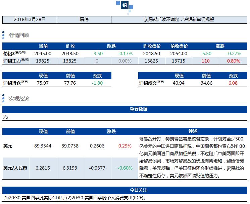Click 沪铝主力 previous close 13715
This screenshot has width=250, height=204.
click(x=179, y=61)
